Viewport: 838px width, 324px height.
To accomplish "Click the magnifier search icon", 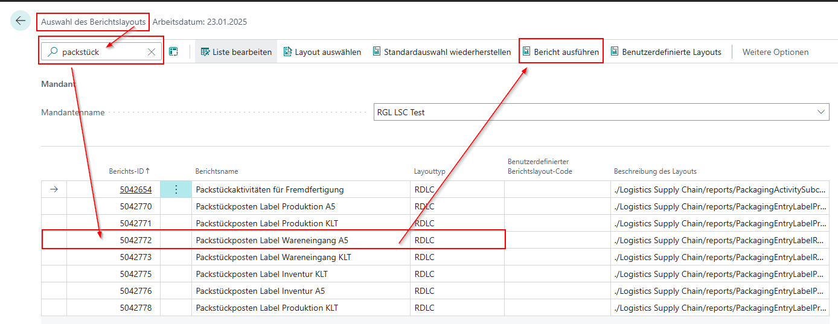I will [x=53, y=52].
